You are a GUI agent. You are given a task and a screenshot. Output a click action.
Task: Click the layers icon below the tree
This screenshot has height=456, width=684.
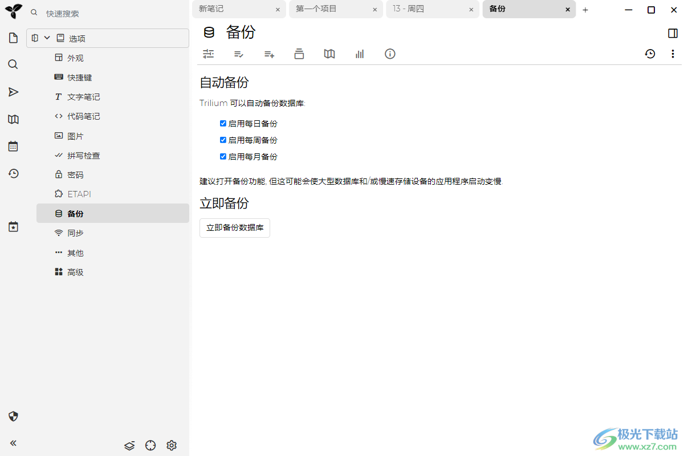[x=129, y=446]
